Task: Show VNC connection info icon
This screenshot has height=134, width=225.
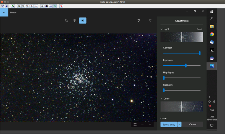Action: (x=6, y=6)
